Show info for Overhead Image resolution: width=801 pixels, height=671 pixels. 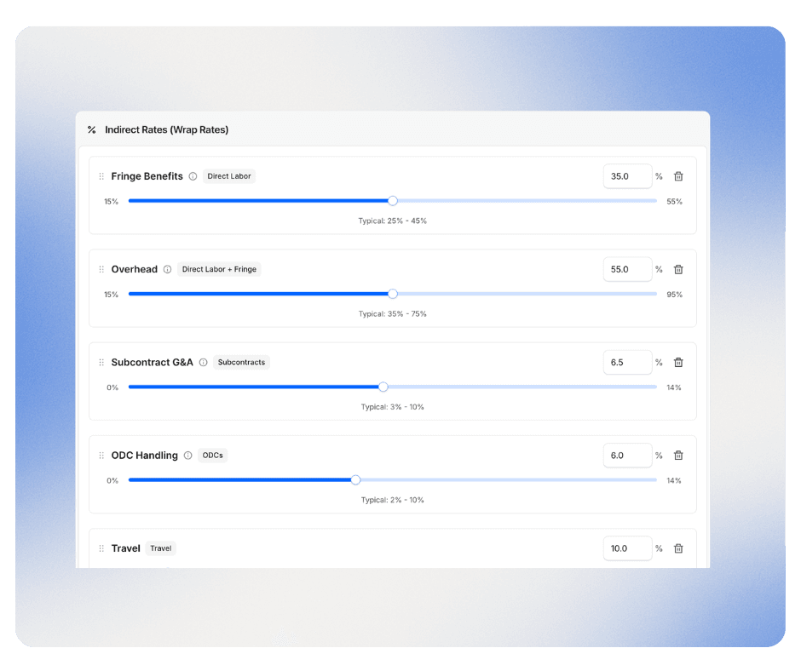(x=167, y=269)
